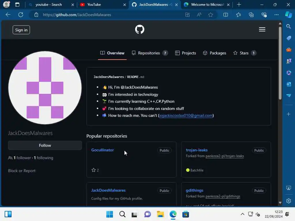Viewport: 295px width, 221px height.
Task: Open the Windows Start menu
Action: [x=109, y=214]
